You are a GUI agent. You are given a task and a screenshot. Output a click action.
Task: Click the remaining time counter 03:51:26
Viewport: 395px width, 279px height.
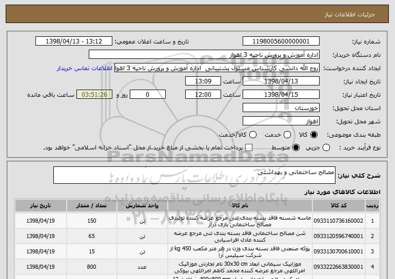(94, 95)
